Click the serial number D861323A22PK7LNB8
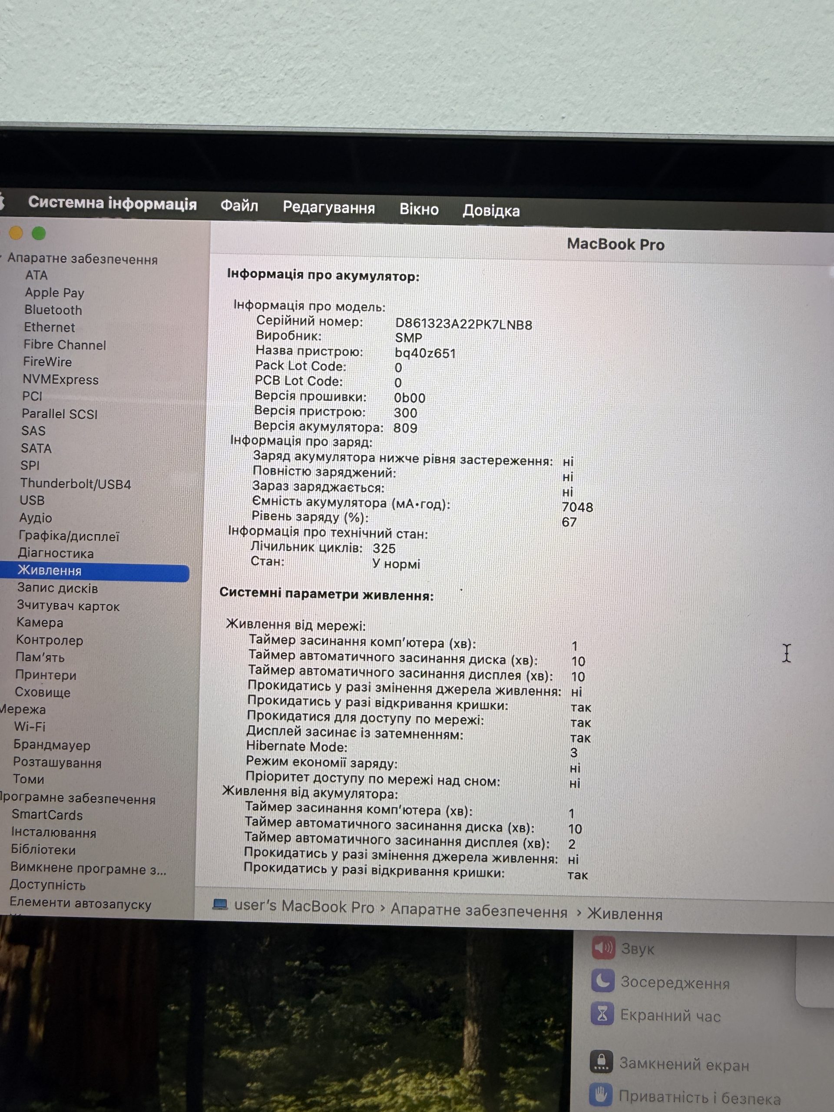The width and height of the screenshot is (834, 1112). (463, 324)
